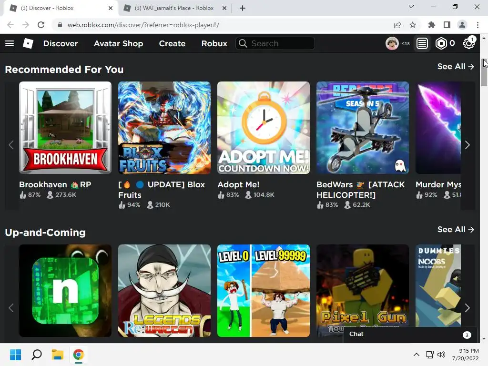
Task: Click Adopt Me countdown thumbnail
Action: coord(263,128)
